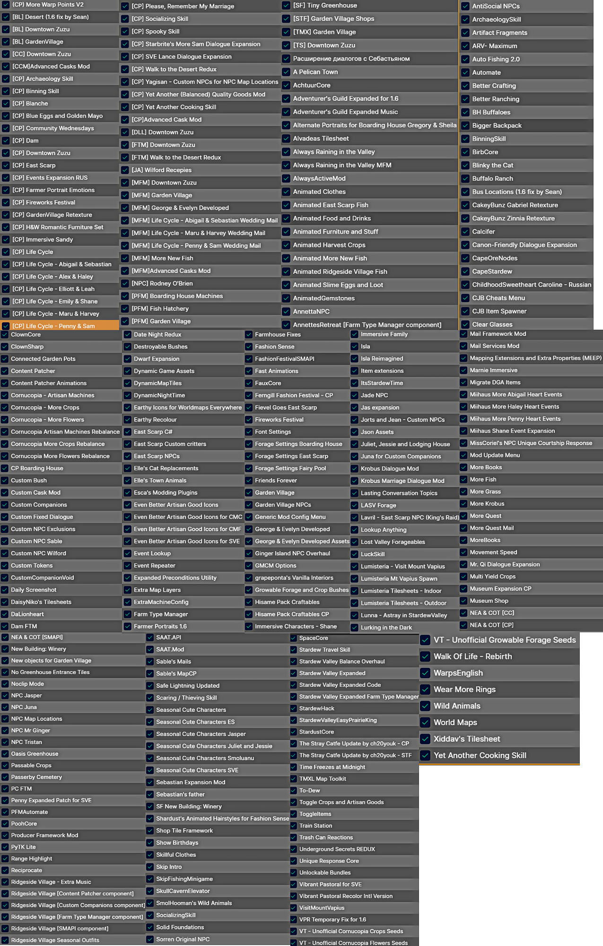Uncheck the Wear More Rings checkbox
Viewport: 603px width, 946px height.
[x=426, y=689]
